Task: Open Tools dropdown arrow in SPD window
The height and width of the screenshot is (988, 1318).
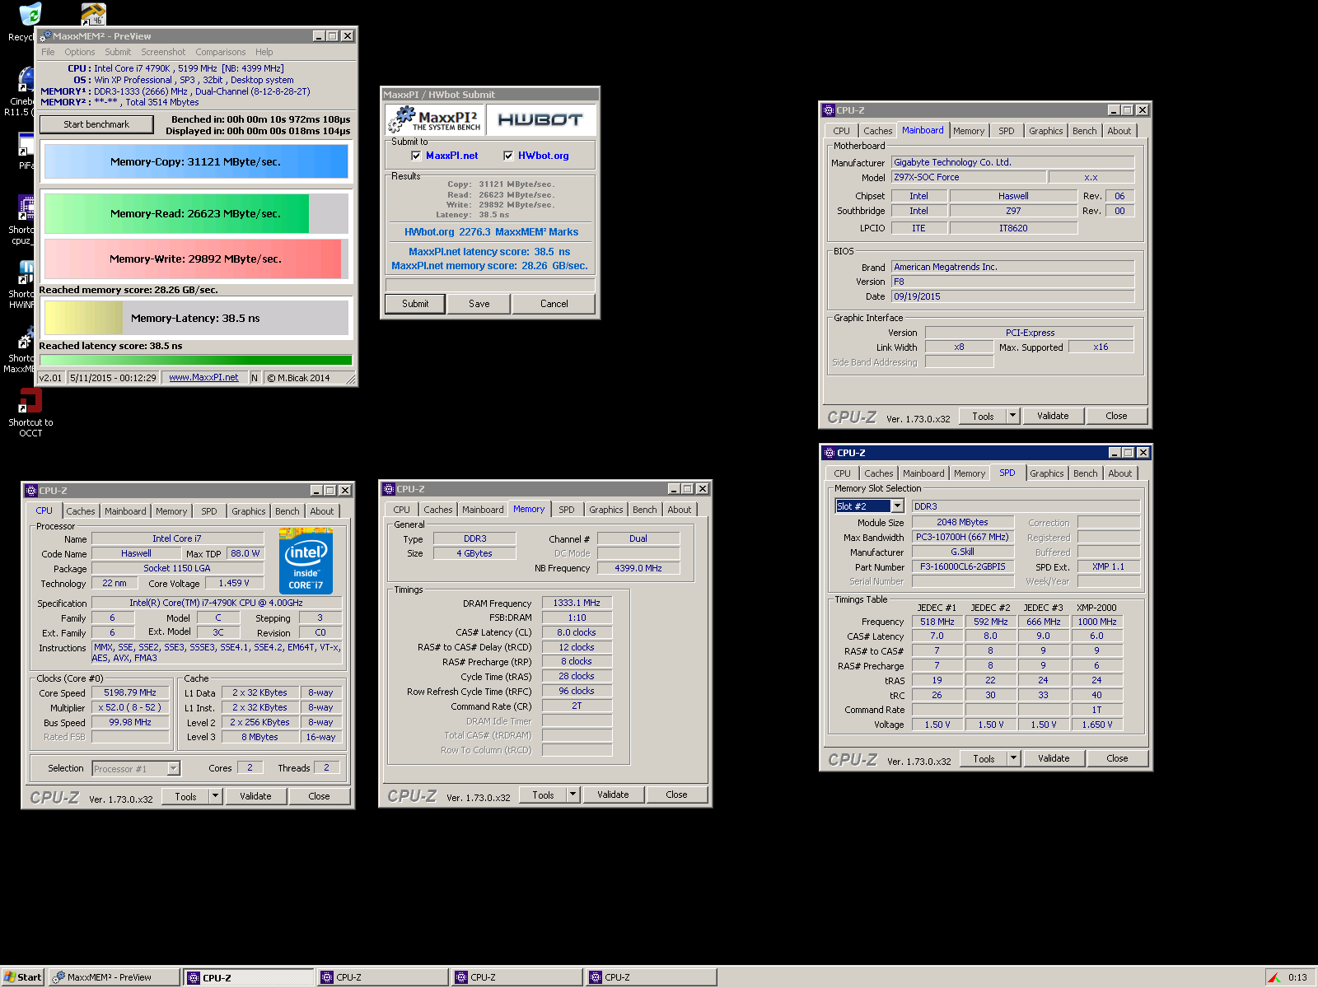Action: 1014,758
